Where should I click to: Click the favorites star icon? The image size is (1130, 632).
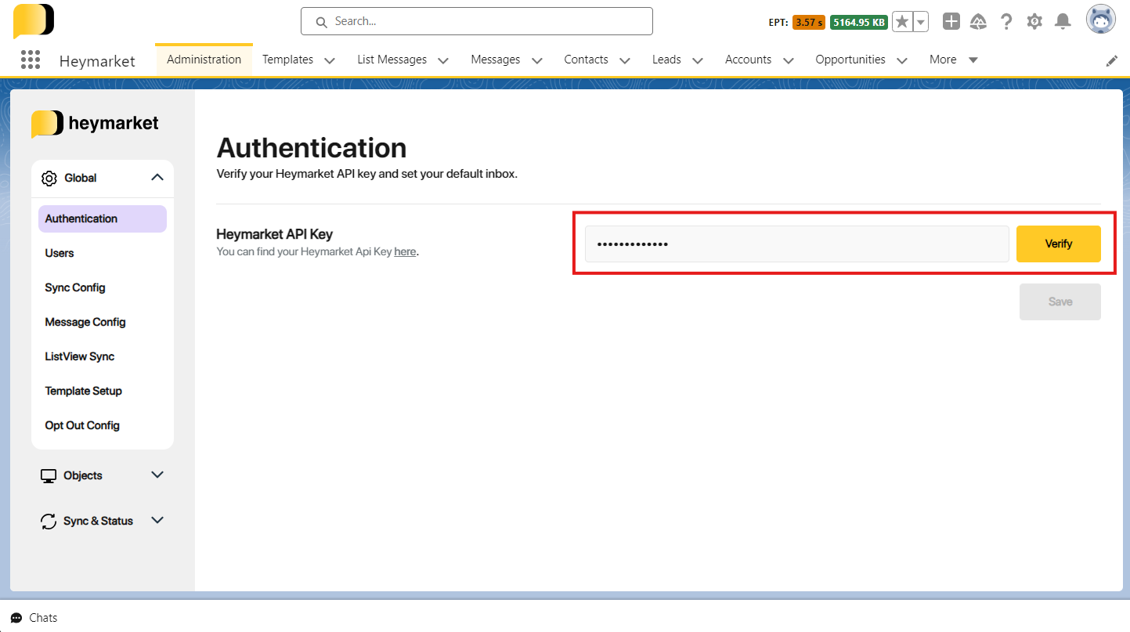coord(902,22)
